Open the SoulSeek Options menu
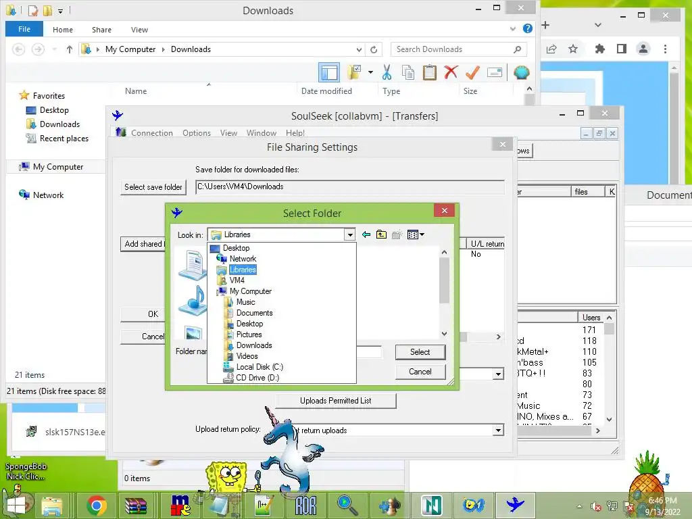Image resolution: width=692 pixels, height=519 pixels. (x=197, y=133)
